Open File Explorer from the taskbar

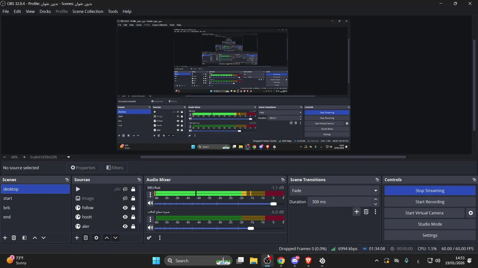pyautogui.click(x=254, y=261)
